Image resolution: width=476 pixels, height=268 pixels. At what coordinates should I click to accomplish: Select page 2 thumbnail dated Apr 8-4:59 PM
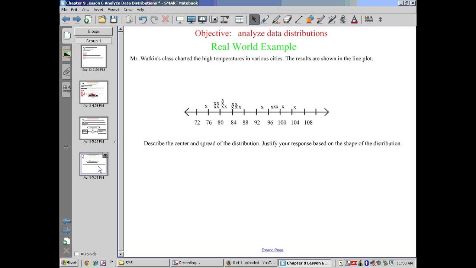click(94, 92)
